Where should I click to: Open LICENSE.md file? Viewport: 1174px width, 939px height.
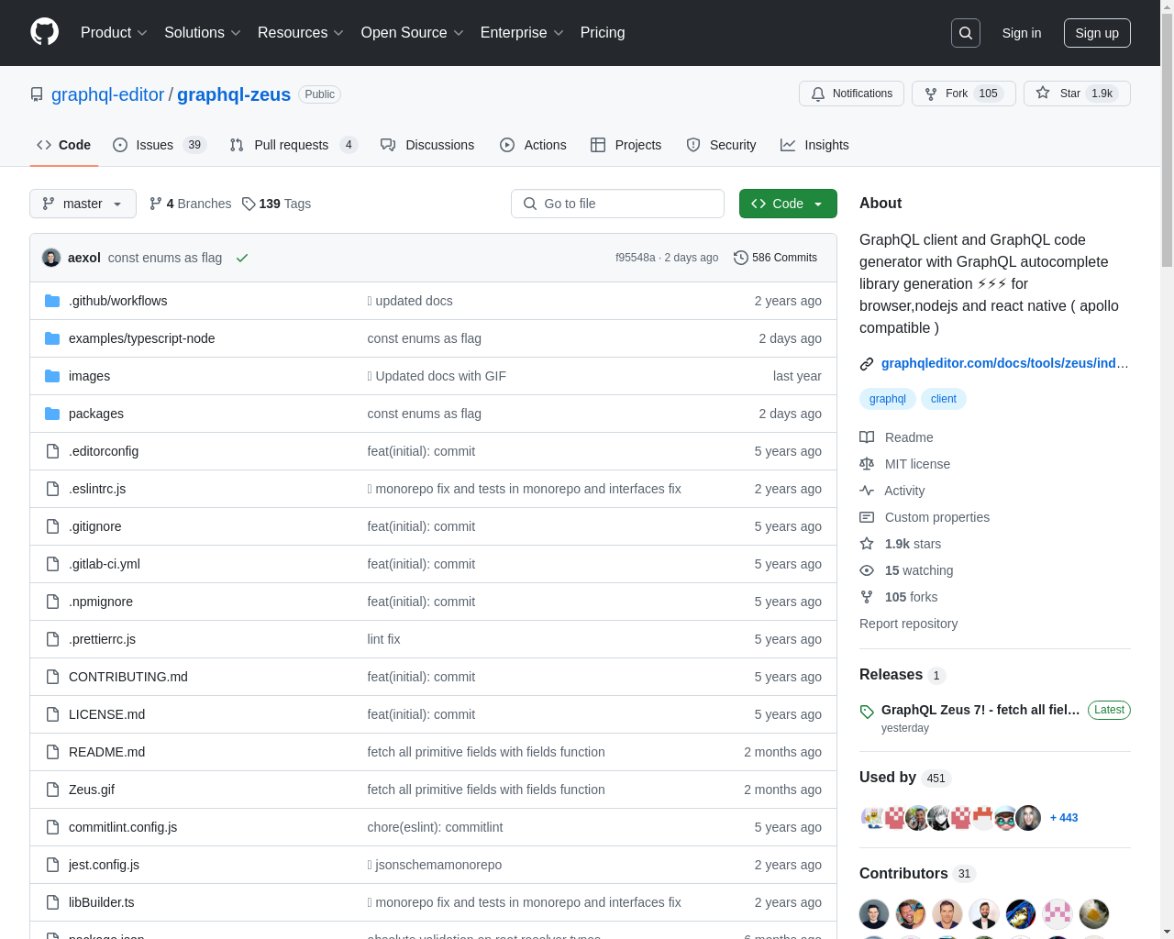point(106,714)
